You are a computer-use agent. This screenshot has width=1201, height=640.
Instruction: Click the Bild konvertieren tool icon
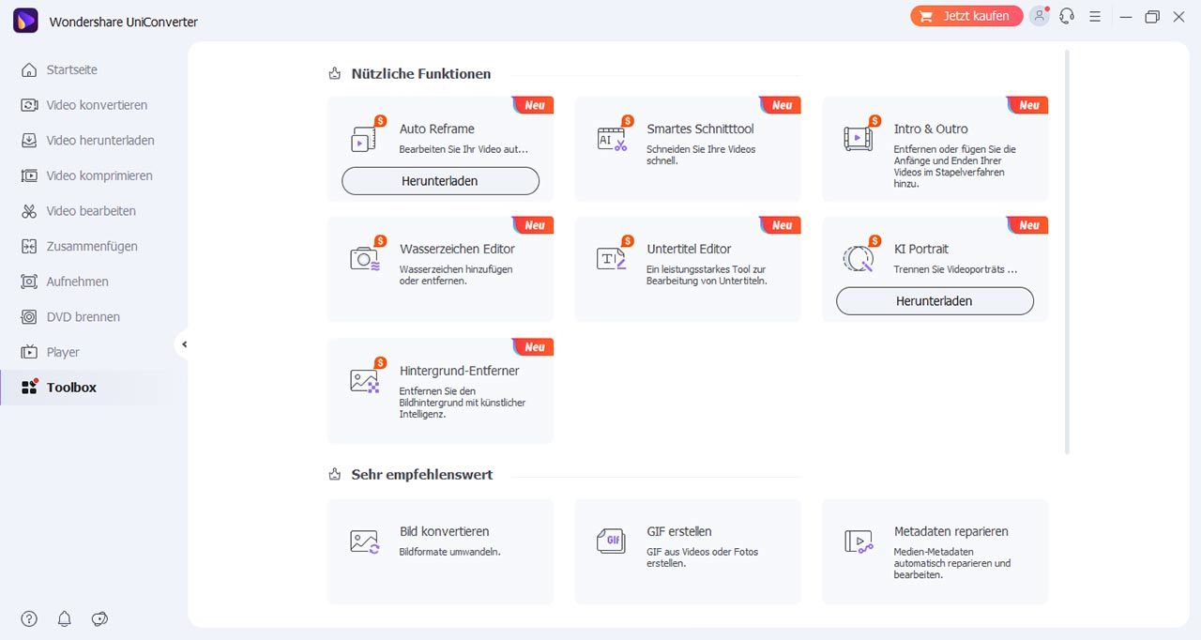point(364,541)
